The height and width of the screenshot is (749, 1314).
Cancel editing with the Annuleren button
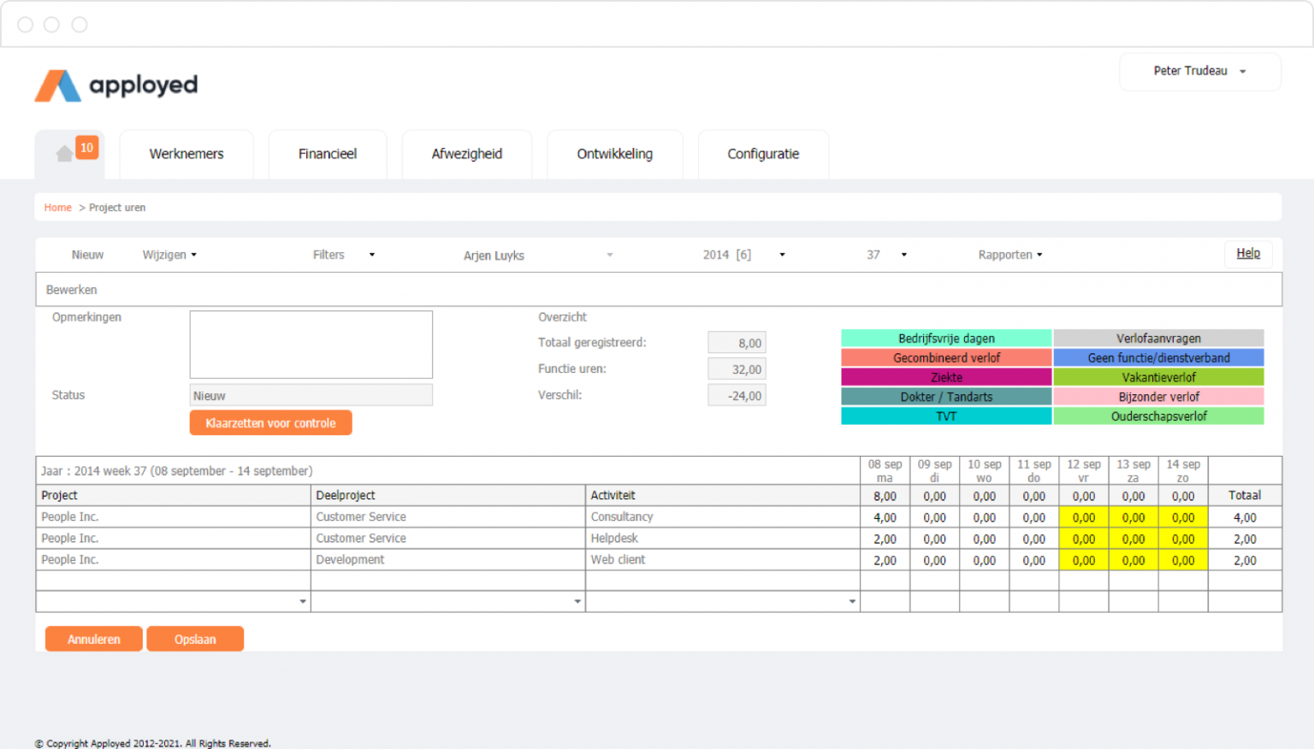coord(93,639)
